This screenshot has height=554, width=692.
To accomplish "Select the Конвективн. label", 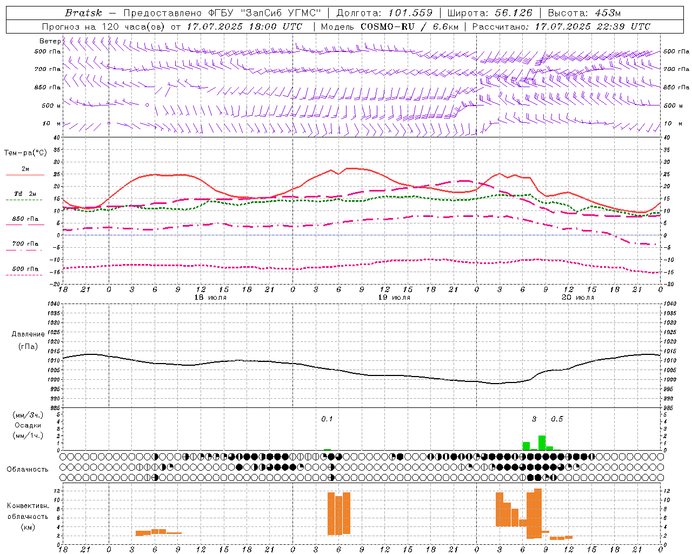I will point(28,506).
